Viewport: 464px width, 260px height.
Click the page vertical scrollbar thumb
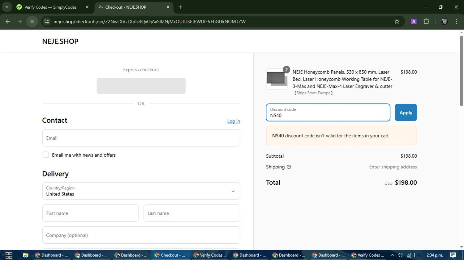tap(462, 71)
